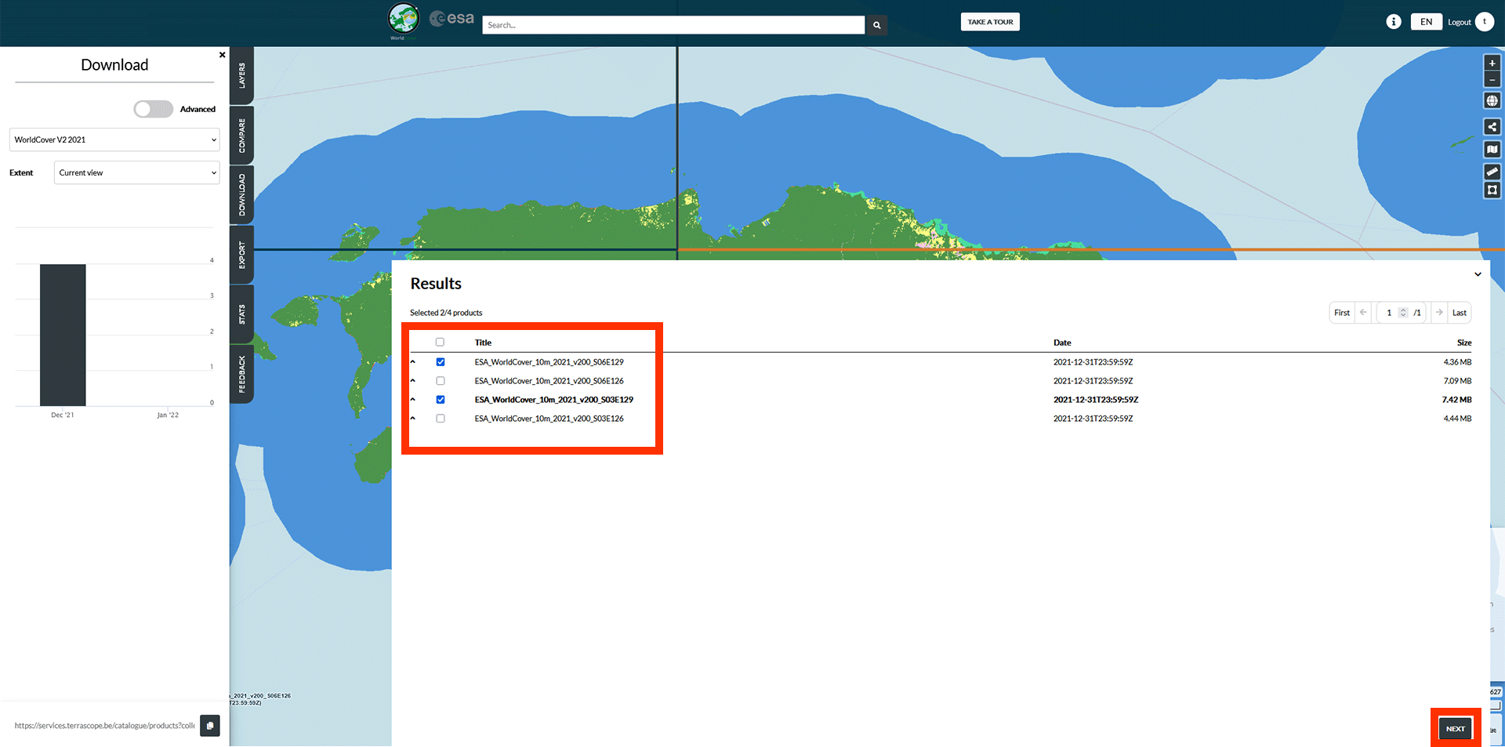
Task: Copy the catalogue URL with copy icon
Action: tap(209, 726)
